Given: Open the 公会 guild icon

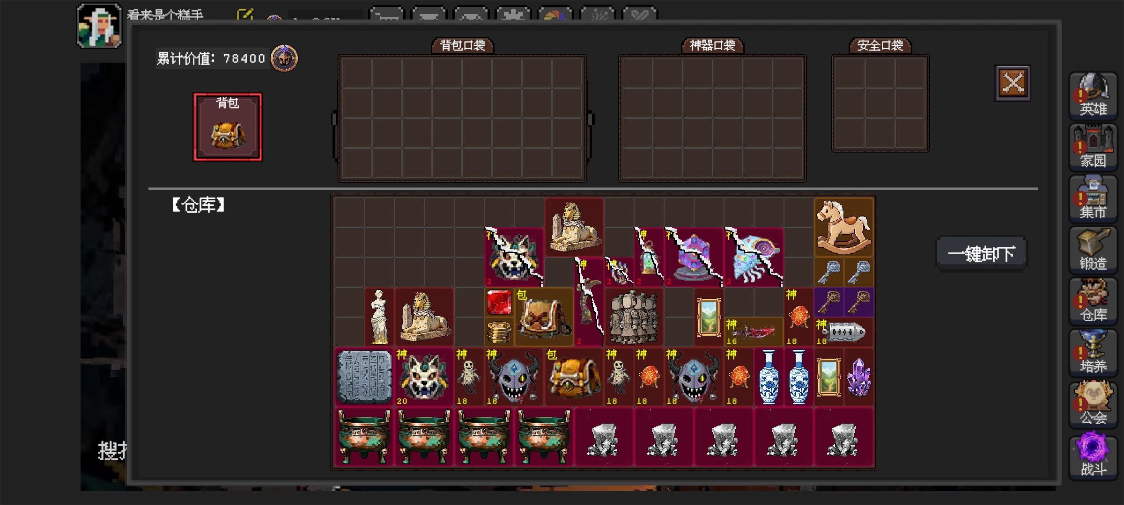Looking at the screenshot, I should [1093, 404].
